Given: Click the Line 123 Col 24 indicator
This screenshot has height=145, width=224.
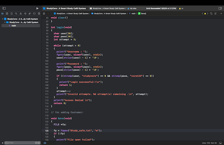Looking at the screenshot, I should coord(209,143).
